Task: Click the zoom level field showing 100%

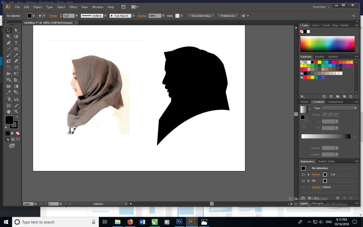Action: 28,204
